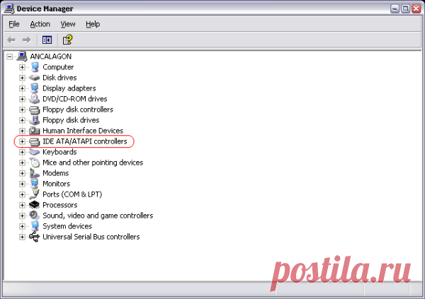This screenshot has height=299, width=425.
Task: Click the Monitors icon
Action: pos(35,184)
